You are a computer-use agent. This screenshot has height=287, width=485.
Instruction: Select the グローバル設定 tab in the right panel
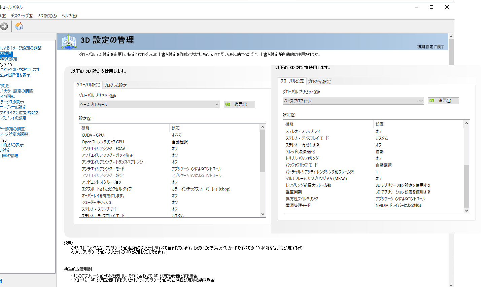pyautogui.click(x=292, y=81)
